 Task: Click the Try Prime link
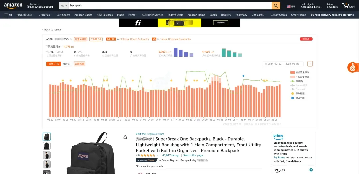coord(279,157)
